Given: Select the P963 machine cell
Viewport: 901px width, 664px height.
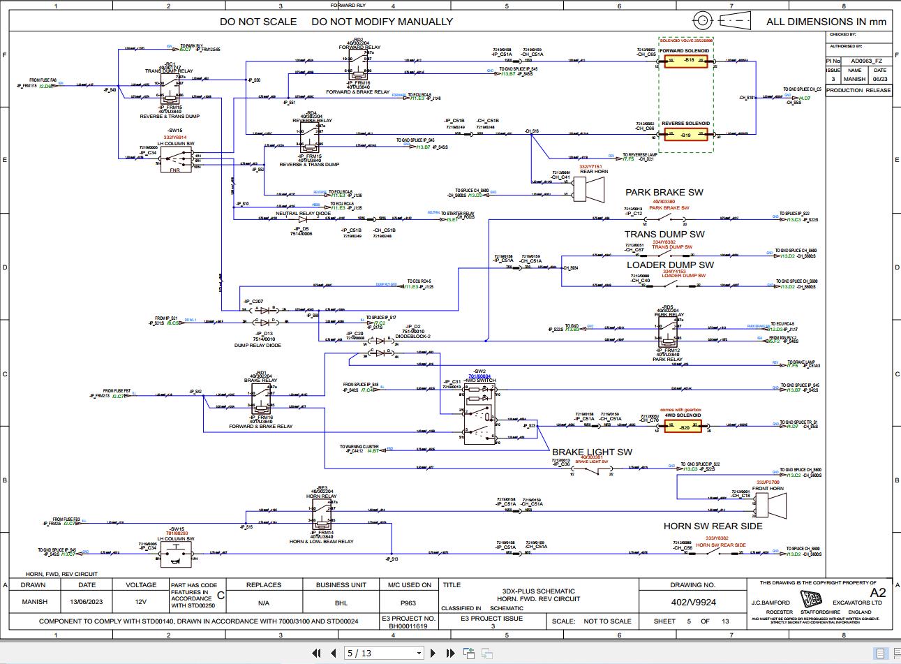Looking at the screenshot, I should pyautogui.click(x=408, y=601).
